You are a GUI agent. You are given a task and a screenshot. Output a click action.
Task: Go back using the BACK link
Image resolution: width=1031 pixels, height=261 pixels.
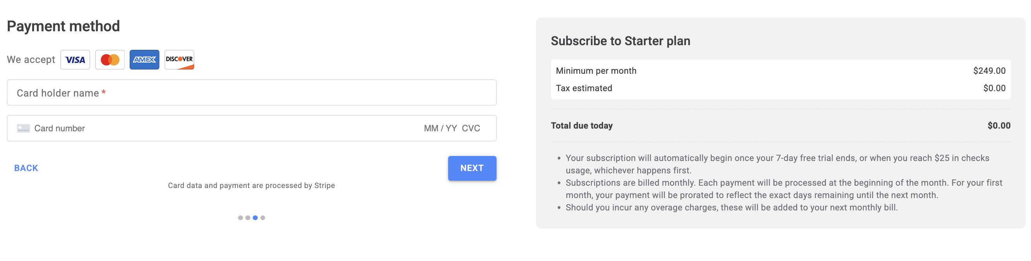pos(26,168)
